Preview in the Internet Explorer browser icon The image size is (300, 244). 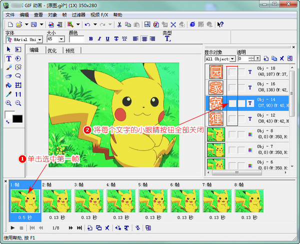(x=192, y=24)
